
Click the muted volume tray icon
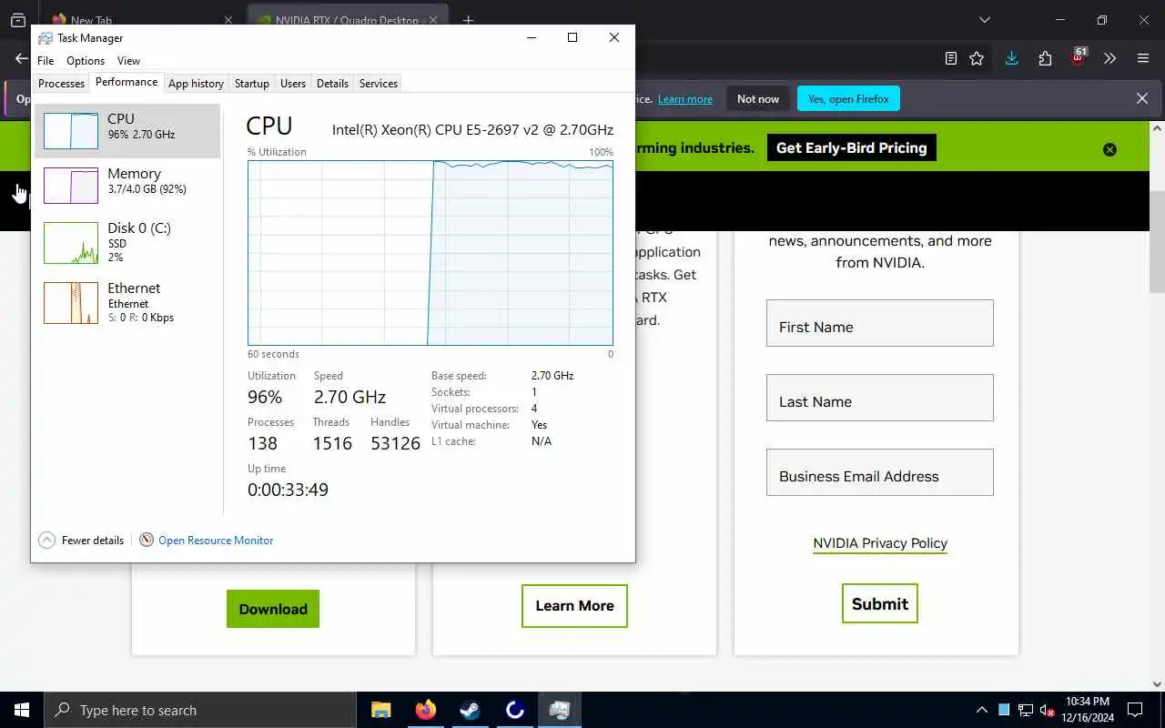tap(1048, 710)
